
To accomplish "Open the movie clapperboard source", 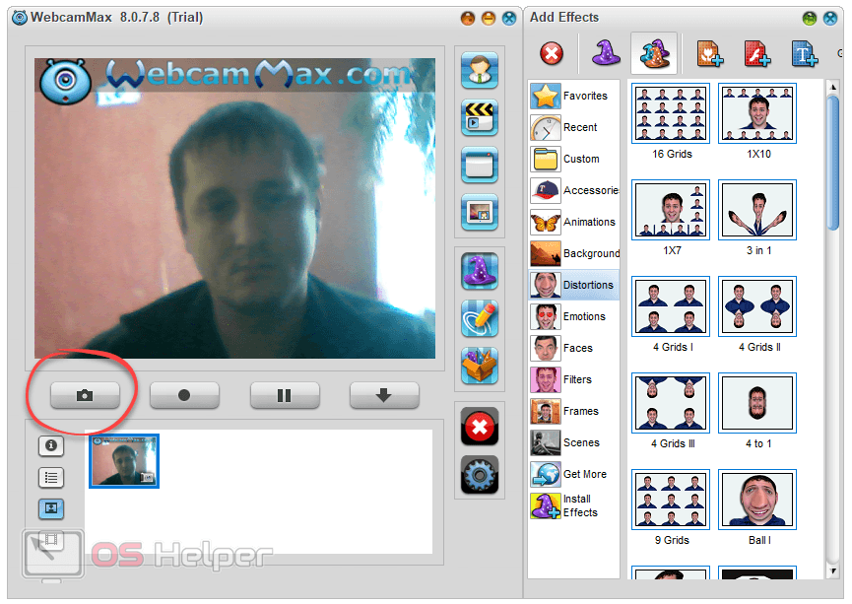I will pos(480,118).
